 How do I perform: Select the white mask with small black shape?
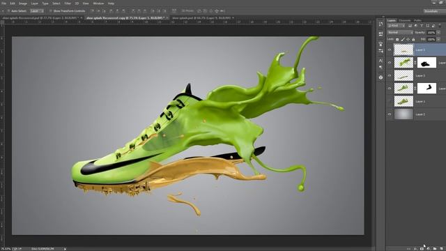coord(426,89)
